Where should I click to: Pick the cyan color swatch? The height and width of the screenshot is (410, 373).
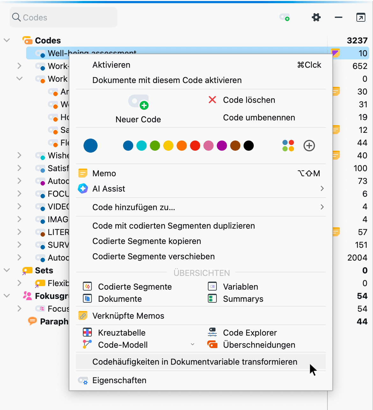click(142, 146)
